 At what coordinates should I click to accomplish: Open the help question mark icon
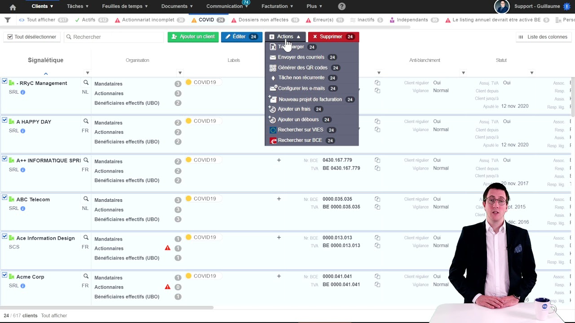342,6
